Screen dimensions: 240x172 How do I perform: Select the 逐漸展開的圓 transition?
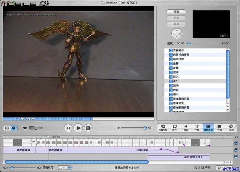(195, 99)
